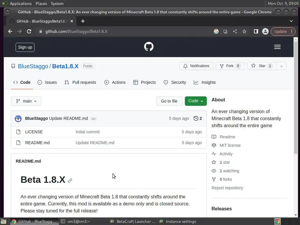Click the show desktop icon in bottom panel
This screenshot has height=225, width=300.
pyautogui.click(x=4, y=221)
